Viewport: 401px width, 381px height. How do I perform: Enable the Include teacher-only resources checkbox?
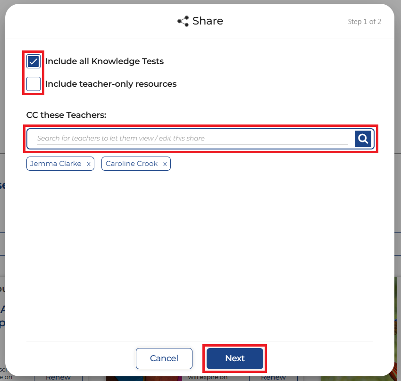point(33,84)
